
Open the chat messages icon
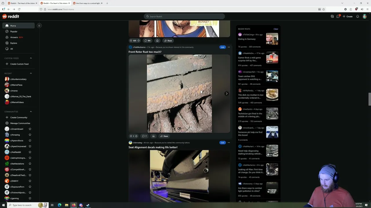click(x=338, y=16)
